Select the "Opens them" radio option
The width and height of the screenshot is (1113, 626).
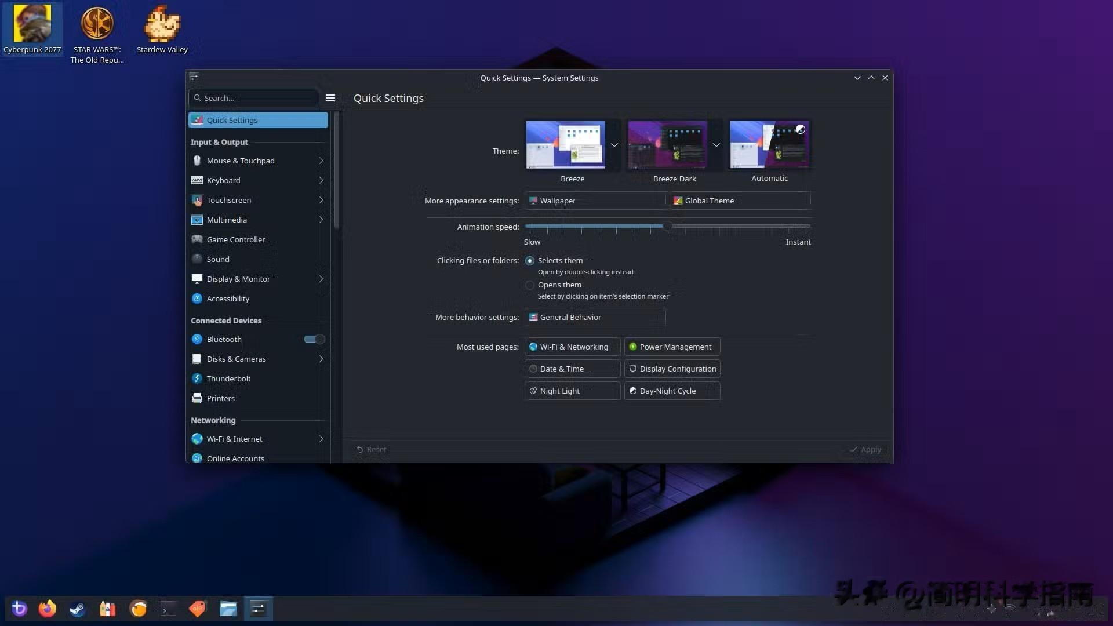point(530,285)
